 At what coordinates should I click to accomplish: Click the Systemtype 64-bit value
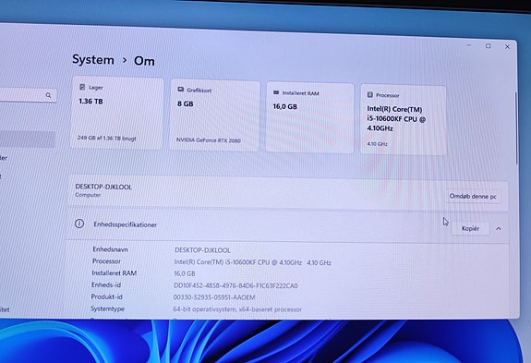pos(237,309)
